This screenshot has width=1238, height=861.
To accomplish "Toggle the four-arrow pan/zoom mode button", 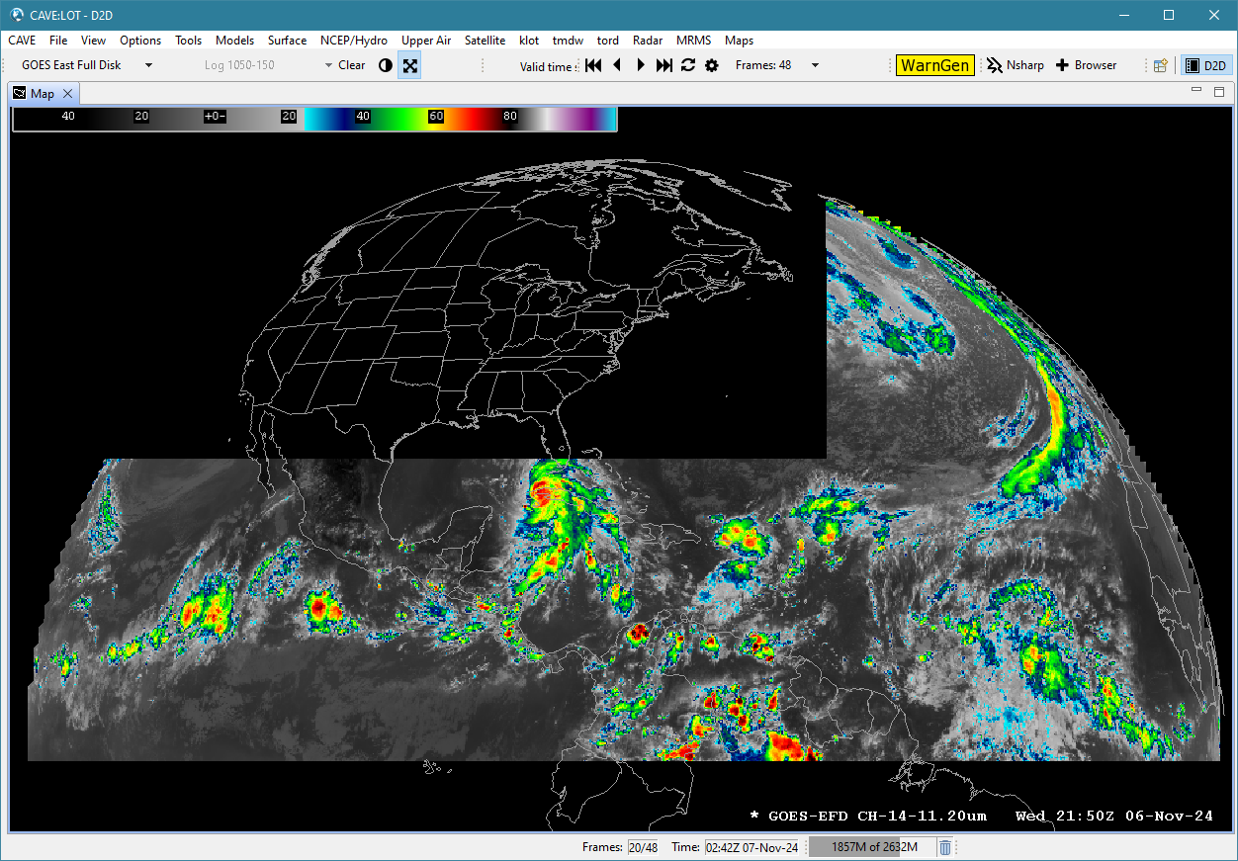I will point(410,65).
